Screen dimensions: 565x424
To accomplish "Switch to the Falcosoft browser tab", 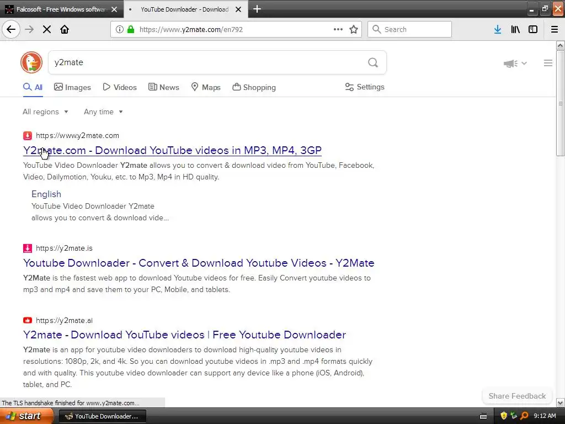I will (x=61, y=9).
